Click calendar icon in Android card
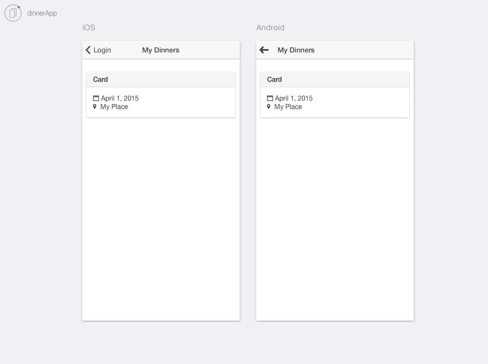This screenshot has height=364, width=488. coord(270,98)
